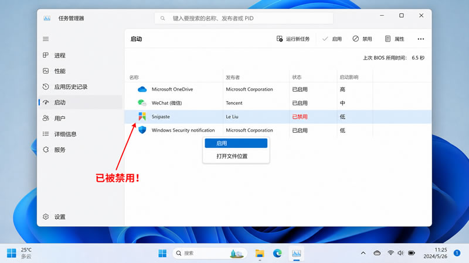469x263 pixels.
Task: Click Task Manager taskbar icon
Action: (297, 253)
